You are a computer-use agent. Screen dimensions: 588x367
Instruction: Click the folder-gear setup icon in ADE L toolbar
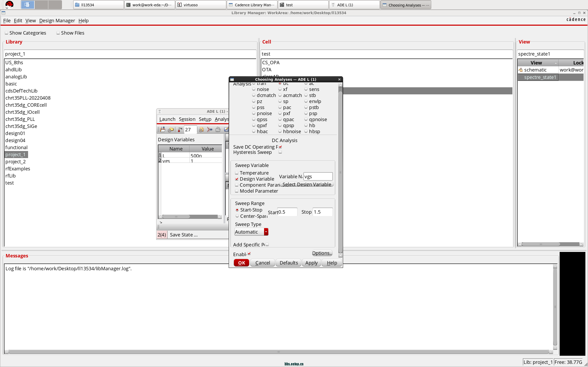171,129
